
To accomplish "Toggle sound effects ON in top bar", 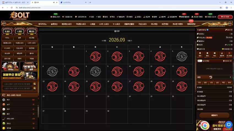I will click(x=67, y=17).
